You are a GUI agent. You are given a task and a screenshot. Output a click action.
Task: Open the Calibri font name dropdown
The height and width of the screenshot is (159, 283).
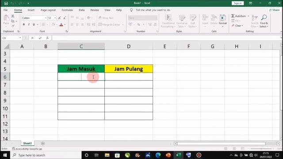pyautogui.click(x=46, y=18)
